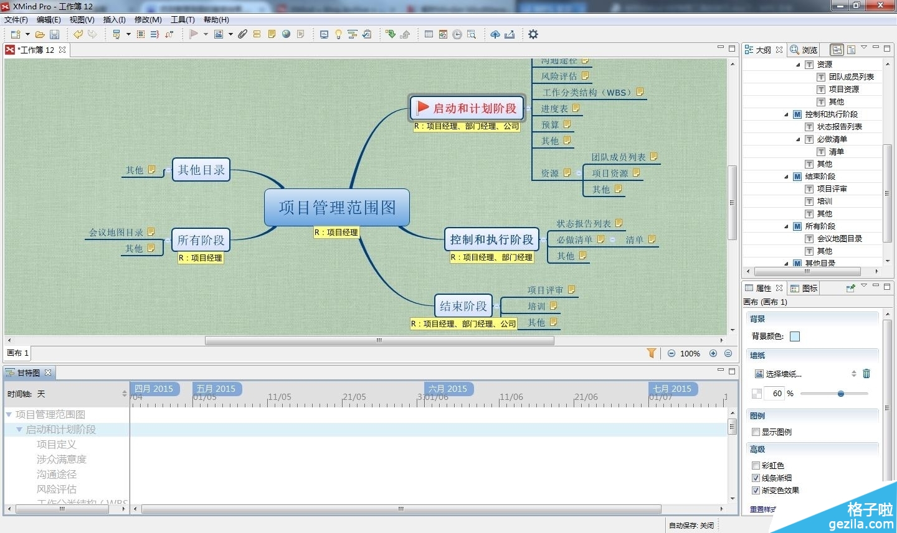Uncheck the 线条渐细 checkbox
The height and width of the screenshot is (533, 897).
pyautogui.click(x=756, y=478)
